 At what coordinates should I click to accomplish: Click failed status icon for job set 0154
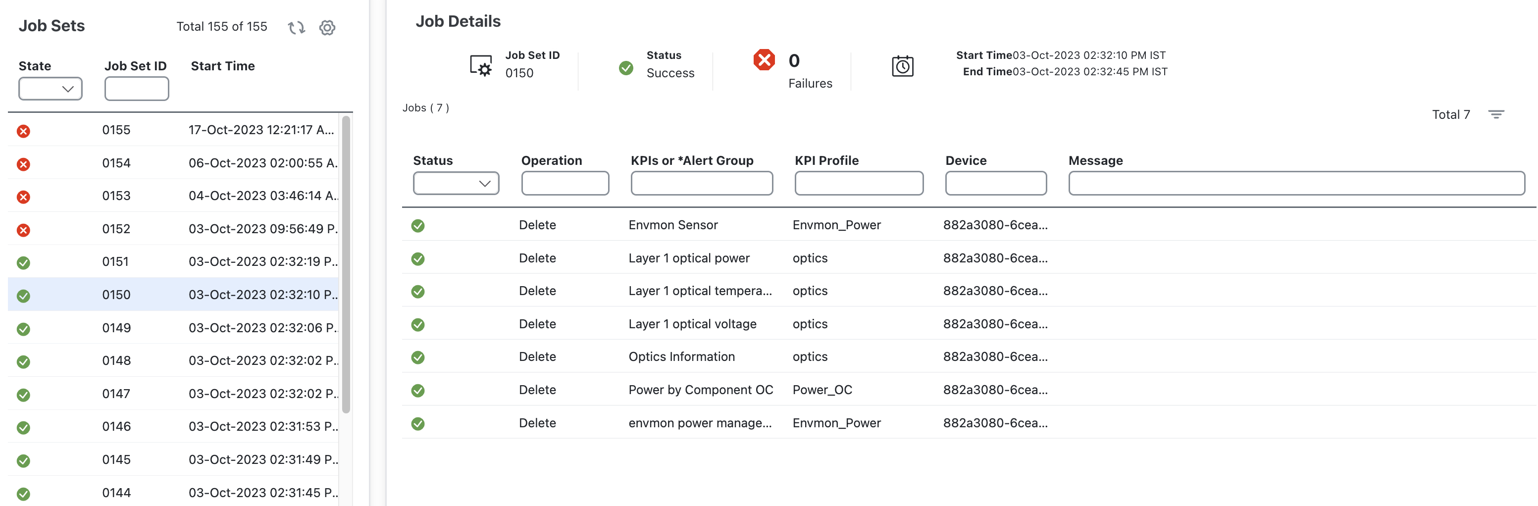click(x=23, y=164)
